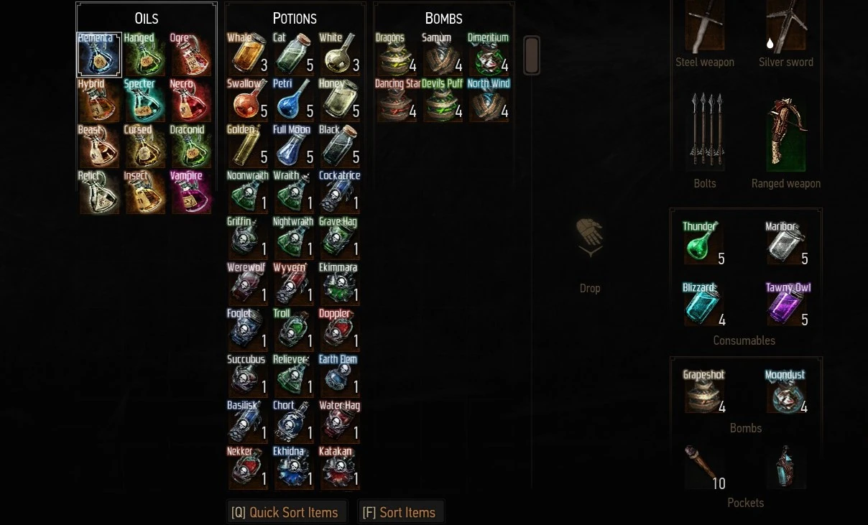Image resolution: width=868 pixels, height=525 pixels.
Task: Pick the Vampire oil flask
Action: (x=190, y=192)
